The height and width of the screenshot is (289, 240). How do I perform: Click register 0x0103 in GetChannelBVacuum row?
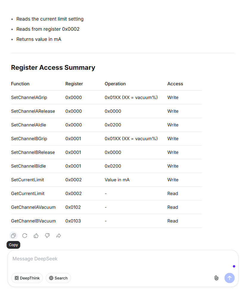73,221
